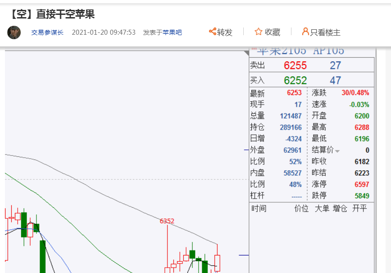Click the 开平 column header

tap(359, 208)
